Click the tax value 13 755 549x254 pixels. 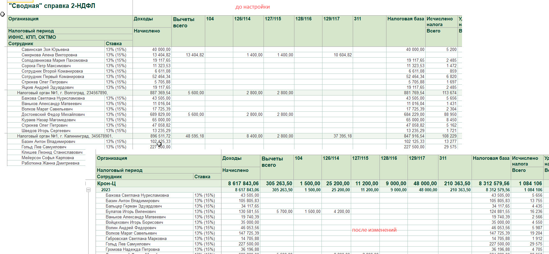tap(536, 201)
